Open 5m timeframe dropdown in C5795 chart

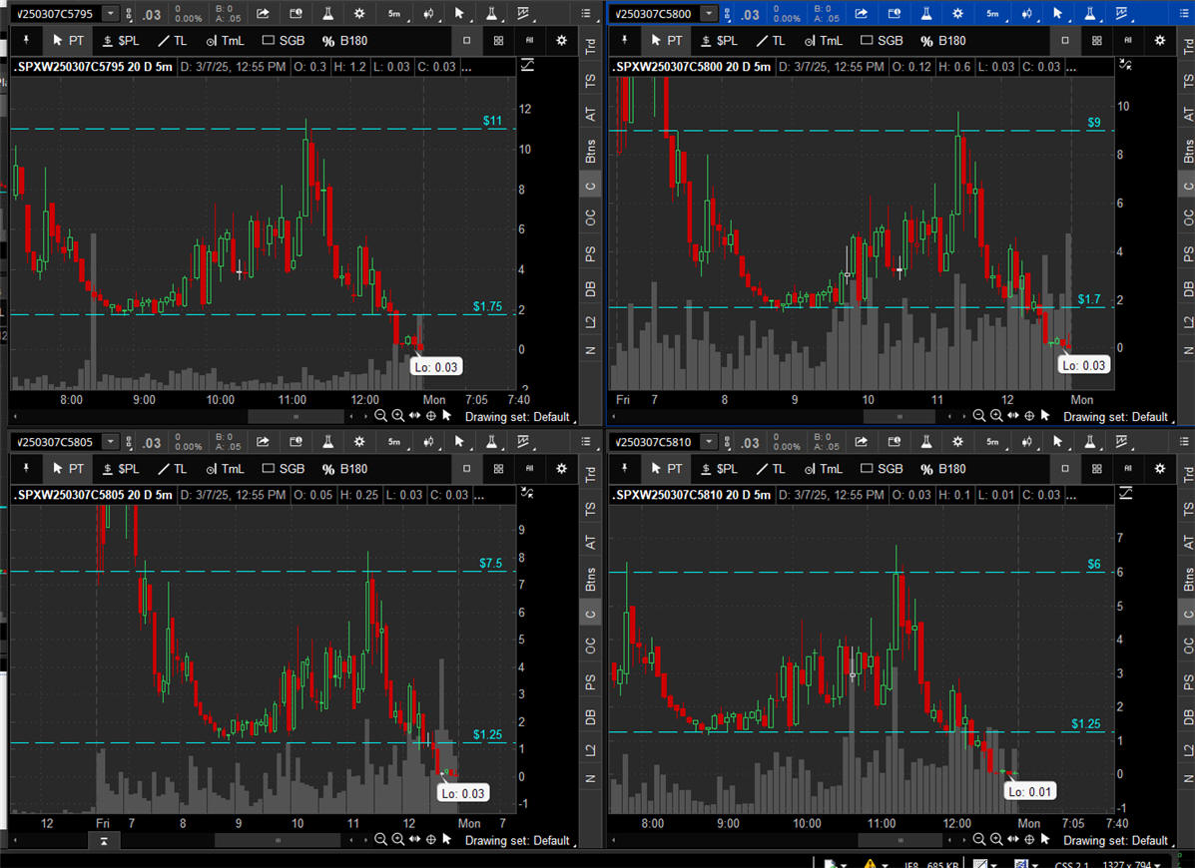(x=394, y=14)
